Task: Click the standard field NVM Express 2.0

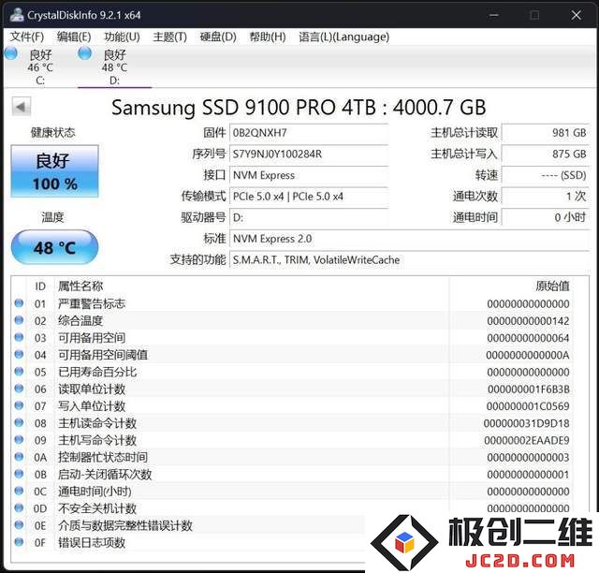Action: click(x=410, y=239)
